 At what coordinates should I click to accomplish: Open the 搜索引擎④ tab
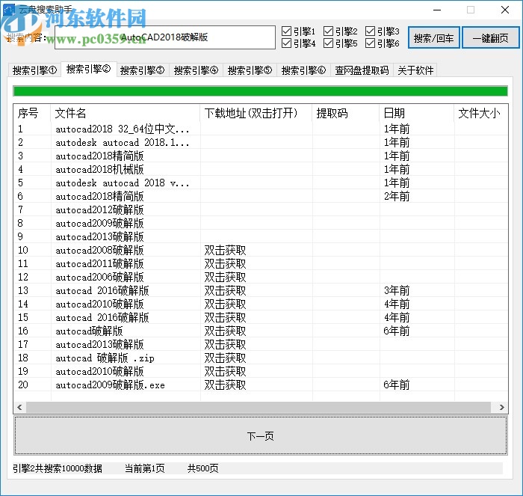pos(196,70)
